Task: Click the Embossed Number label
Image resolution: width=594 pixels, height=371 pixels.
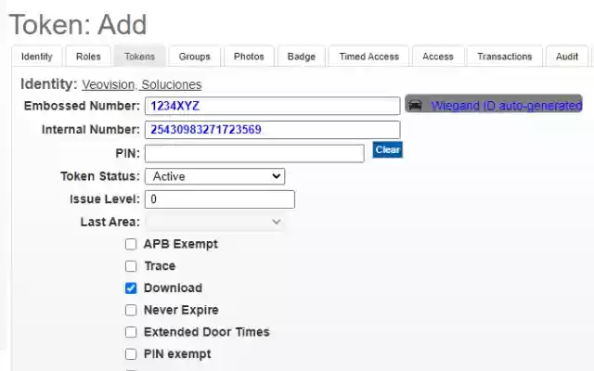Action: (82, 106)
